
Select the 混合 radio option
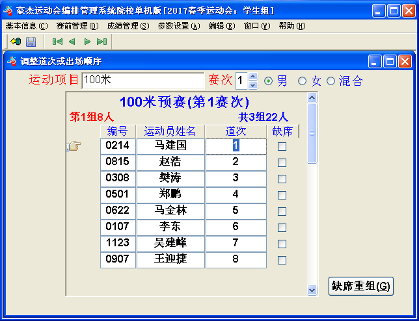(x=331, y=81)
